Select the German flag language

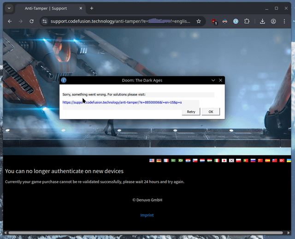[159, 161]
